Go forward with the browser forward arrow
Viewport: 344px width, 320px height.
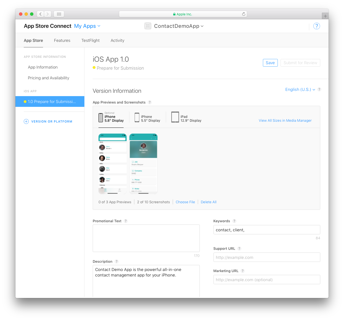(x=48, y=14)
